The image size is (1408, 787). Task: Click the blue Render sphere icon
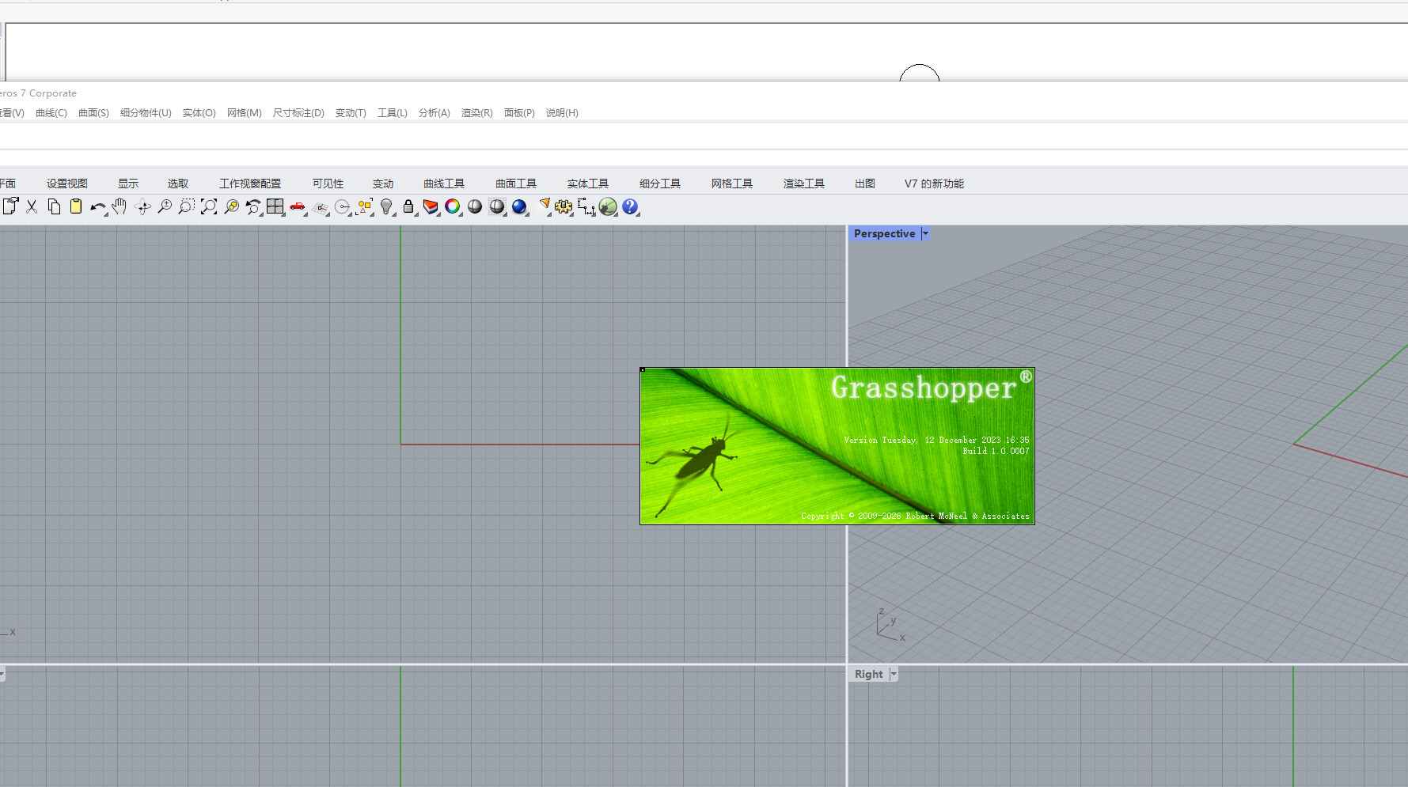(x=519, y=206)
